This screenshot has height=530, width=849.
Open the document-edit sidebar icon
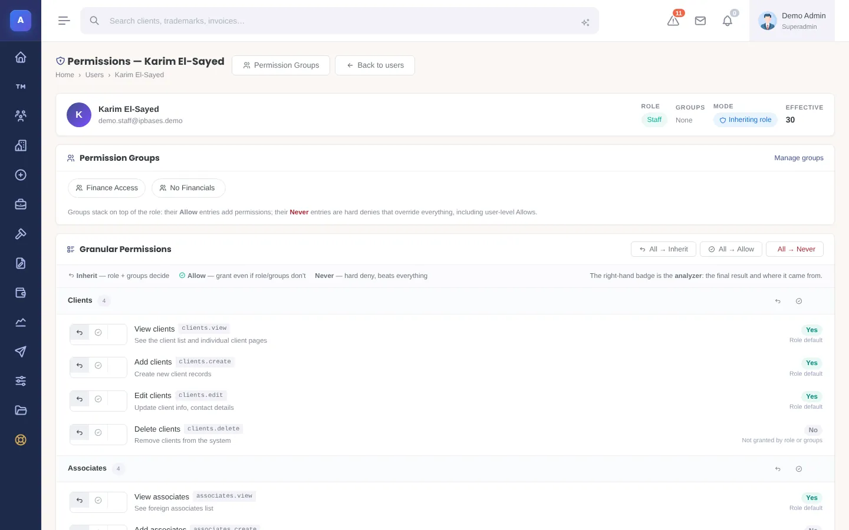click(21, 263)
